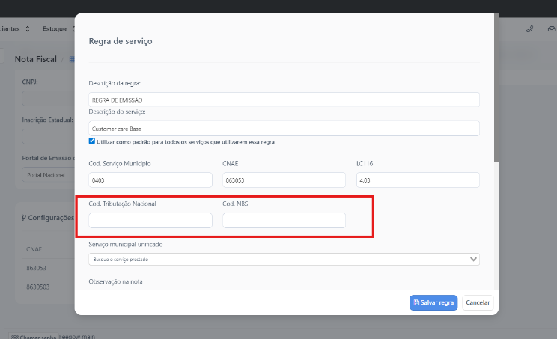Click Chamar senha in bottom bar
Viewport: 557px width, 339px height.
33,337
